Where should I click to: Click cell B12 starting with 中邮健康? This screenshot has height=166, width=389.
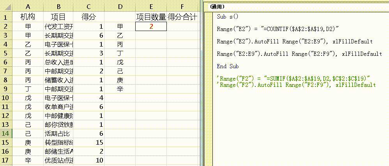coord(58,116)
